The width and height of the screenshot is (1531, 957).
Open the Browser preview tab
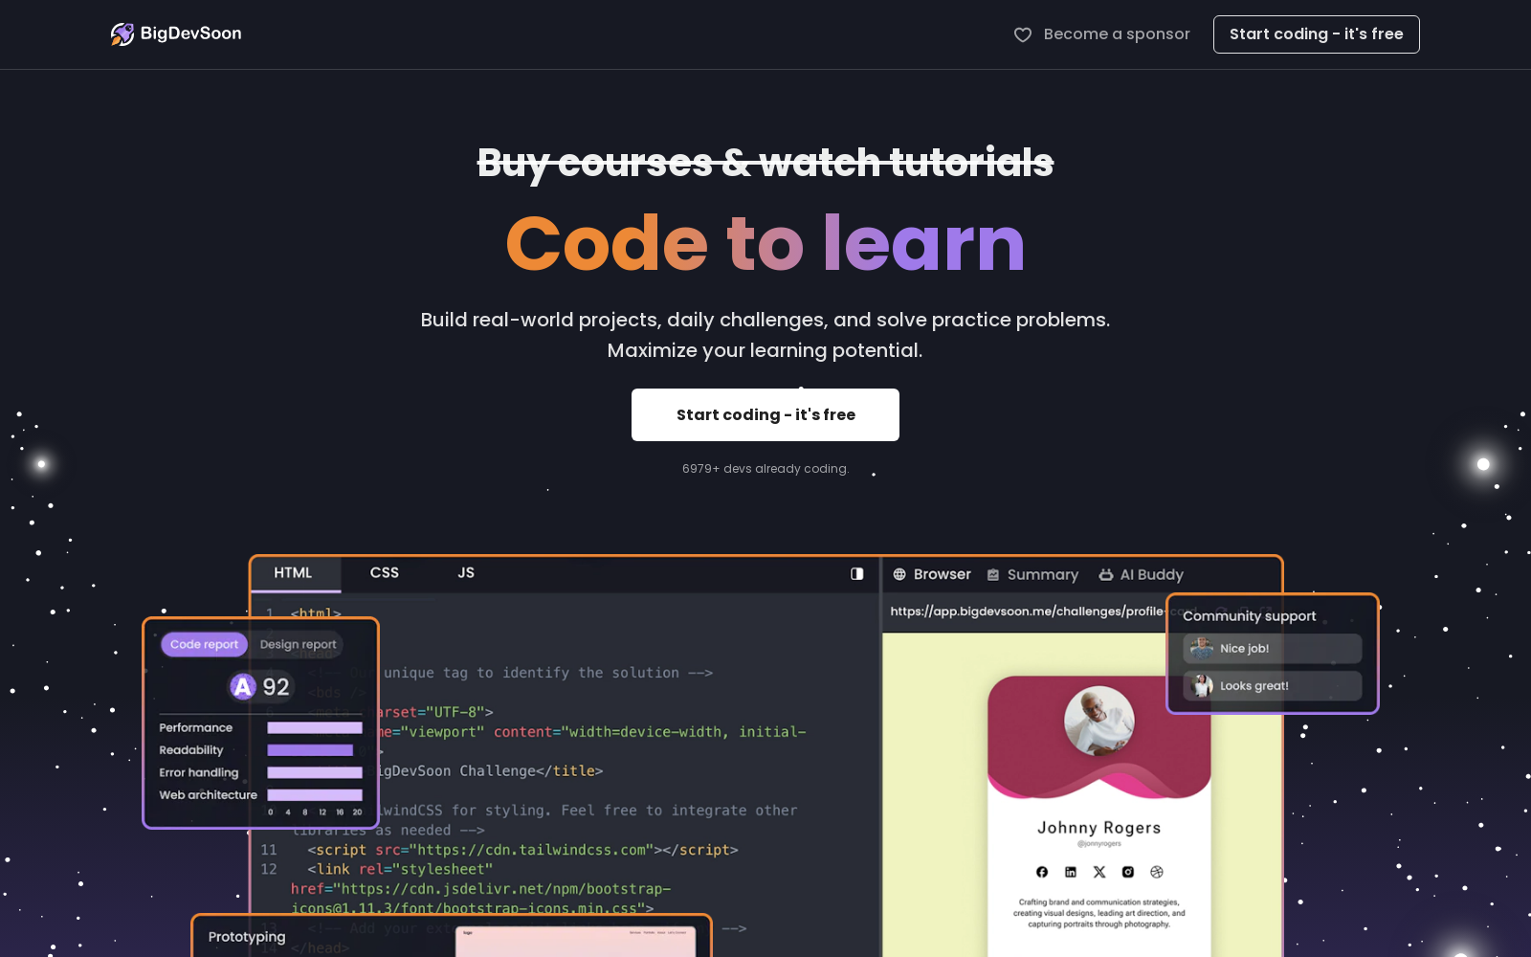point(932,574)
